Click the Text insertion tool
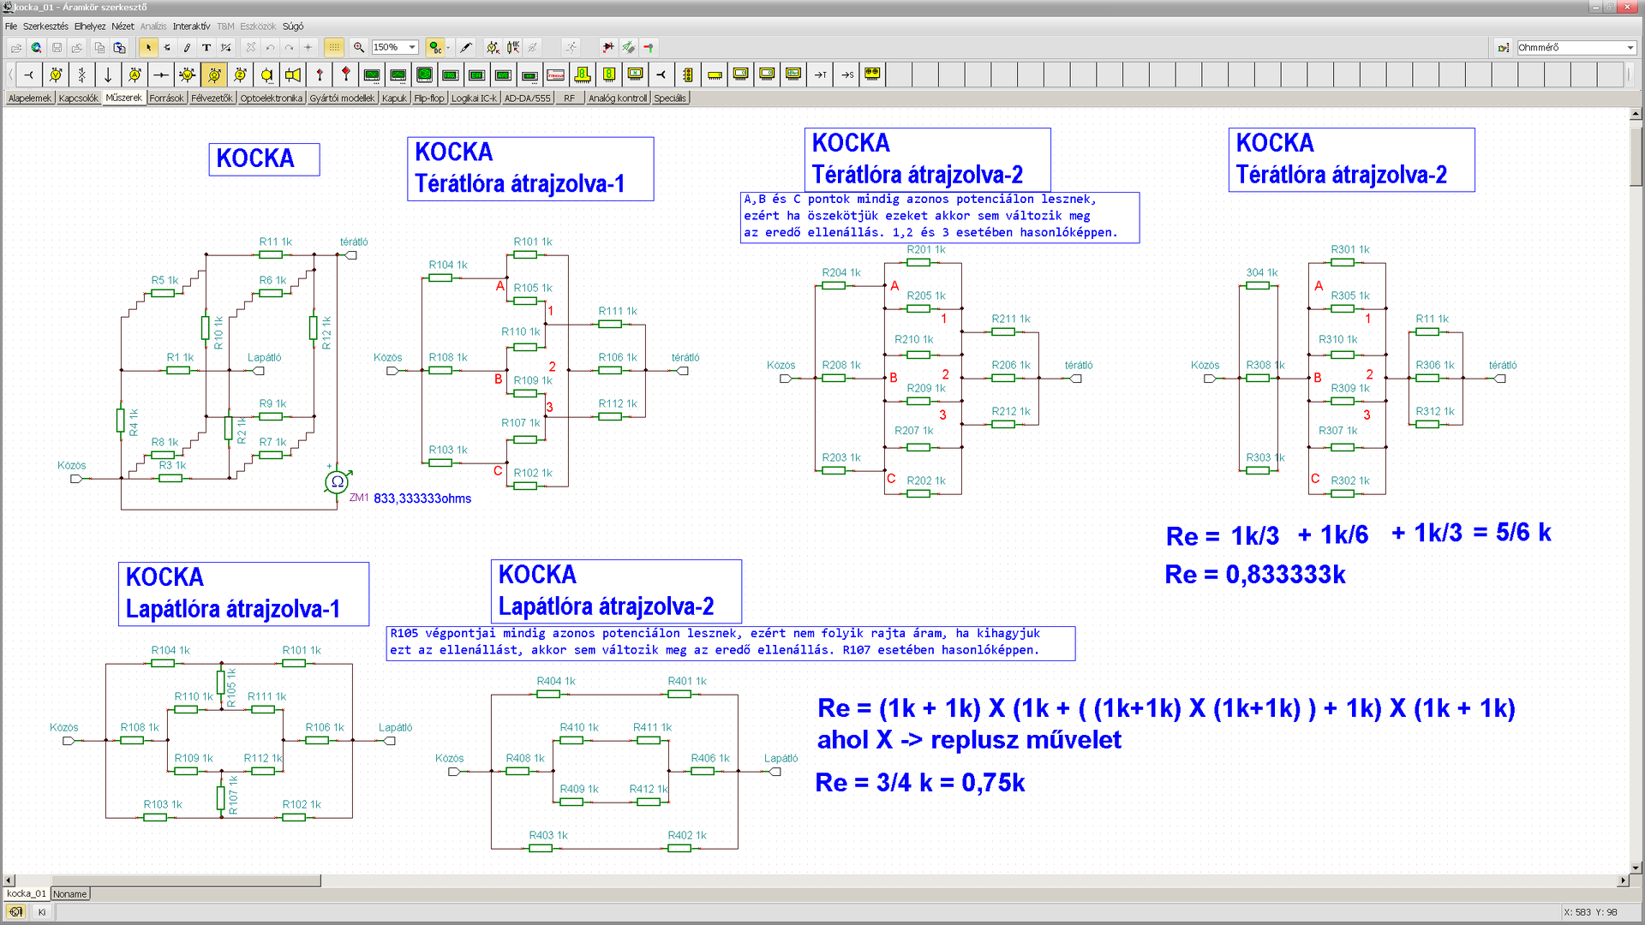 click(206, 48)
